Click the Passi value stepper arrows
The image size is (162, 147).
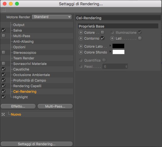[x=126, y=66]
